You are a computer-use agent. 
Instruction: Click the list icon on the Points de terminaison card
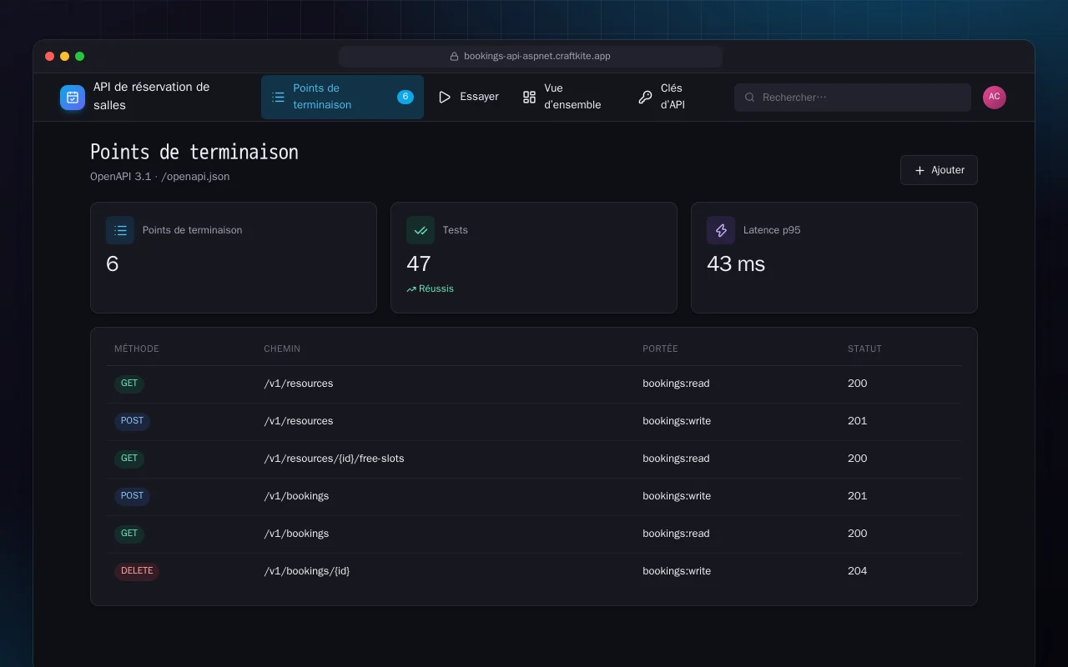(120, 230)
